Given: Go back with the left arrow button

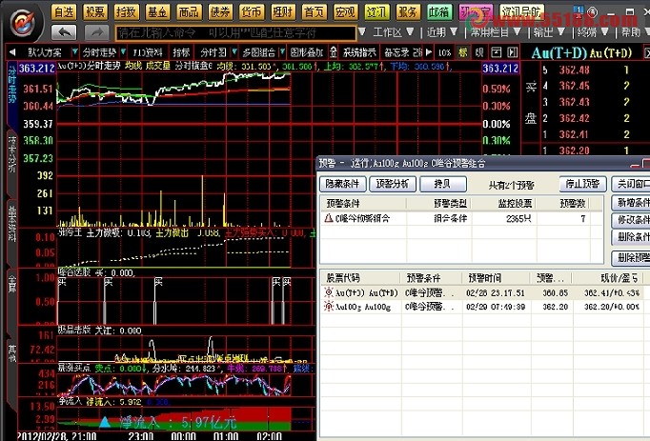Looking at the screenshot, I should tap(64, 32).
